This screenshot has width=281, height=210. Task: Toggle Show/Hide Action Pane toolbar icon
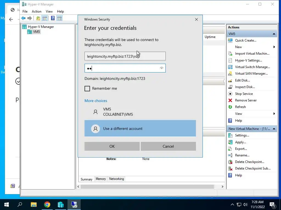click(x=60, y=18)
